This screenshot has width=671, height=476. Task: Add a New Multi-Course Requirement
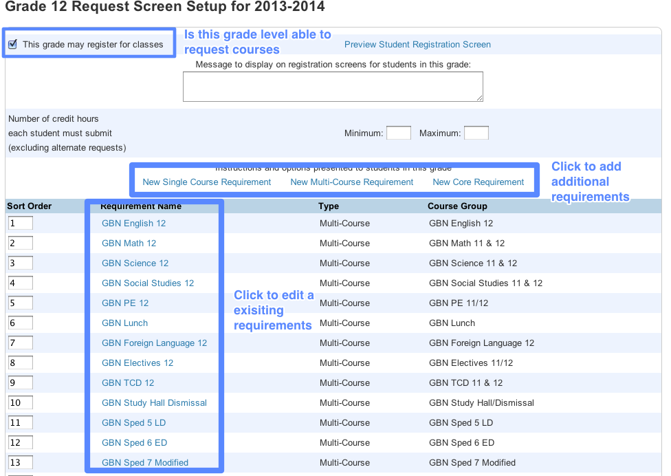(x=352, y=182)
